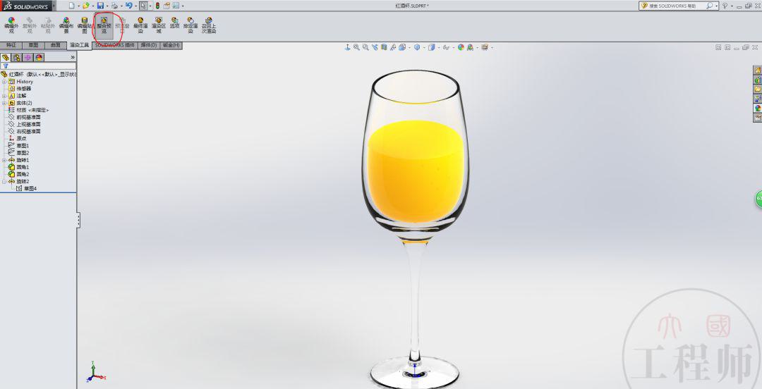Open the SOLIDWORKS Resources task pane tab
The image size is (762, 389).
pos(758,70)
